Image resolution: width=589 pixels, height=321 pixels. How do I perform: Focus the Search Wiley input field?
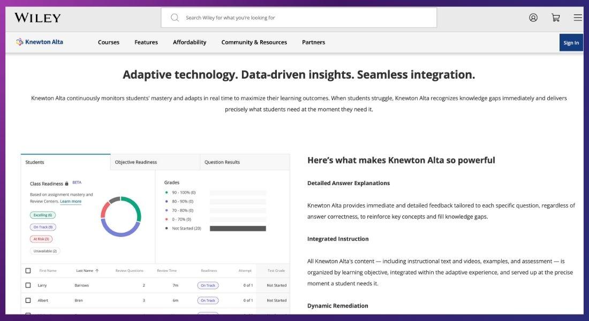[305, 18]
